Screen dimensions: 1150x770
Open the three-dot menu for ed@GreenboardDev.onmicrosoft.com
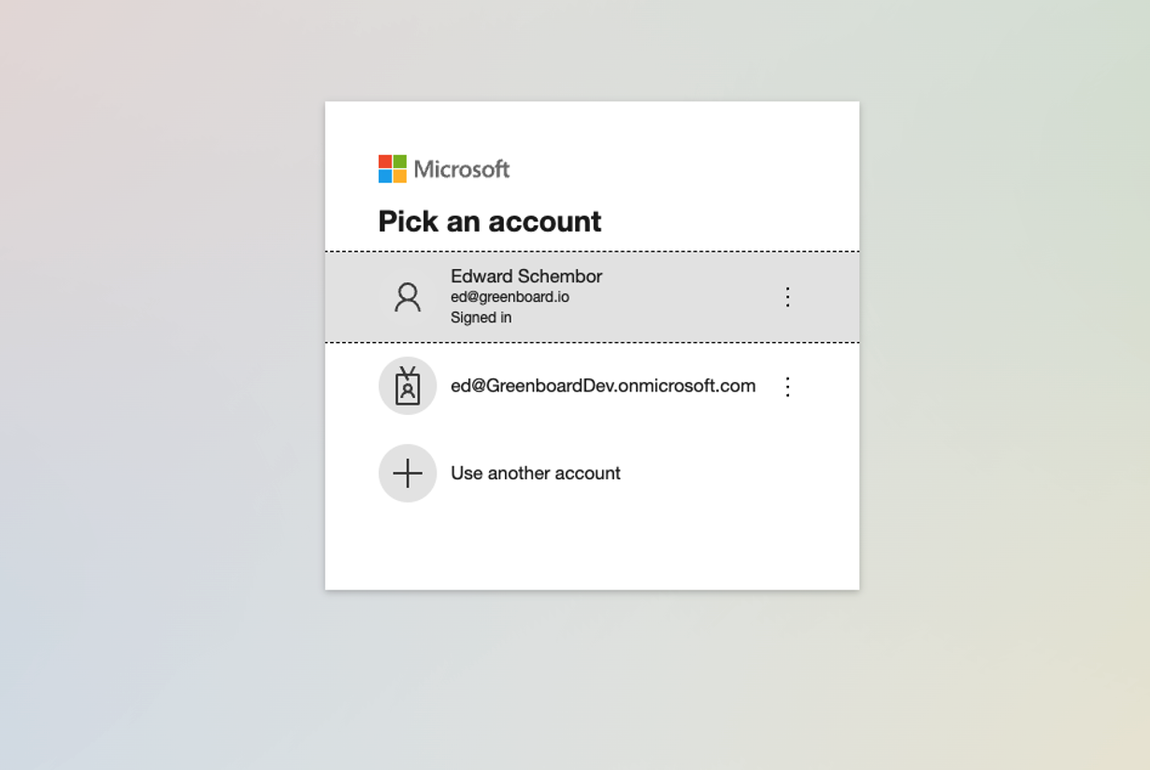[x=787, y=387]
